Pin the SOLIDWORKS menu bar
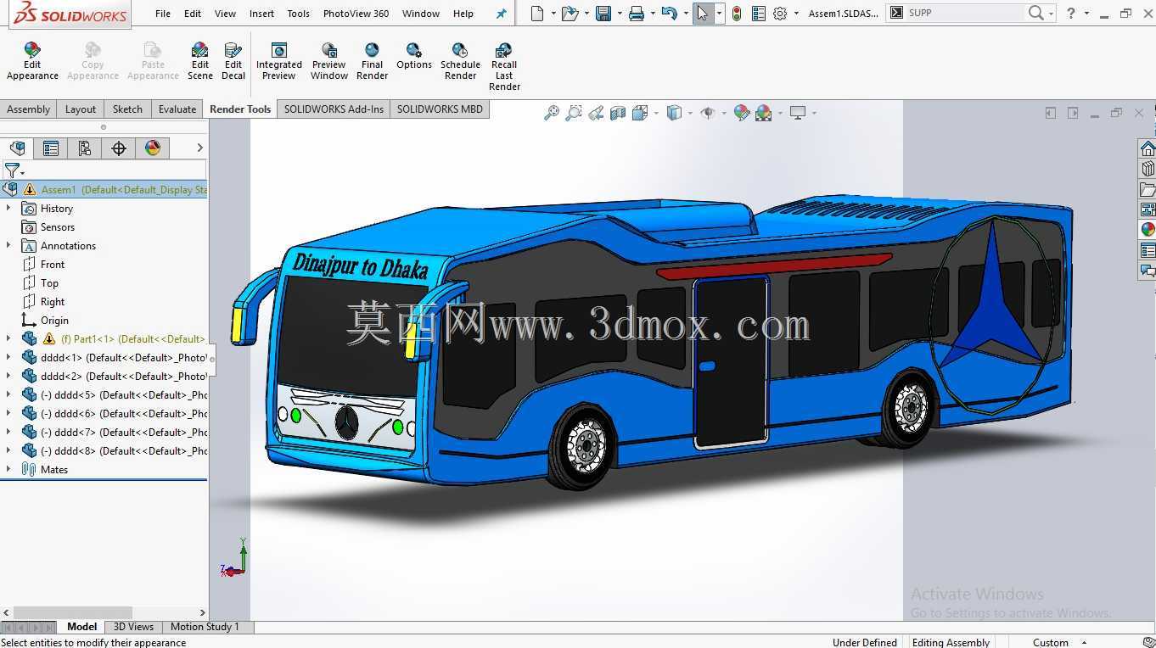This screenshot has width=1156, height=648. (x=501, y=14)
